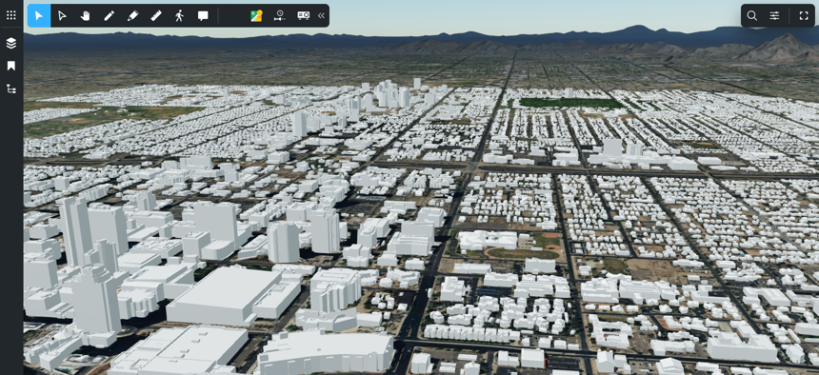Select the outlined arrow pick tool

(x=62, y=15)
